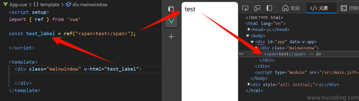Screen dimensions: 359x101
Task: Open the 控制台 console tab
Action: point(350,8)
